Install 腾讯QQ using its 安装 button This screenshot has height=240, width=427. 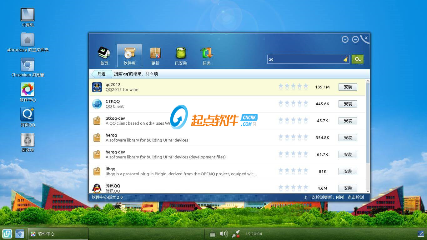348,188
